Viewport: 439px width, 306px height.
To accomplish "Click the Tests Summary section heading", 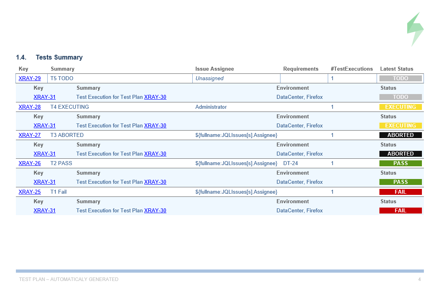I will (x=59, y=58).
